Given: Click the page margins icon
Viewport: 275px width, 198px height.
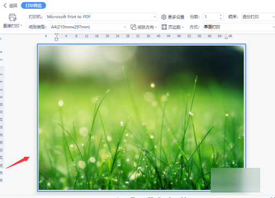Looking at the screenshot, I should tap(164, 27).
